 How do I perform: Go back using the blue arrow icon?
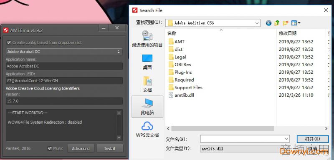coord(268,23)
